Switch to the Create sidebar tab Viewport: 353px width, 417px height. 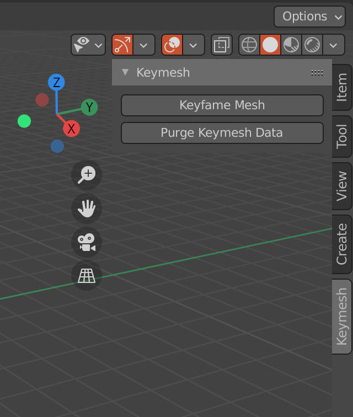click(342, 244)
